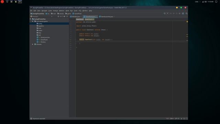Open the Edit menu

[x=35, y=11]
